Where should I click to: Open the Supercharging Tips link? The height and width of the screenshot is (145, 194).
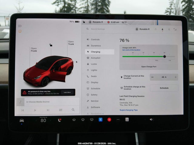tap(129, 110)
